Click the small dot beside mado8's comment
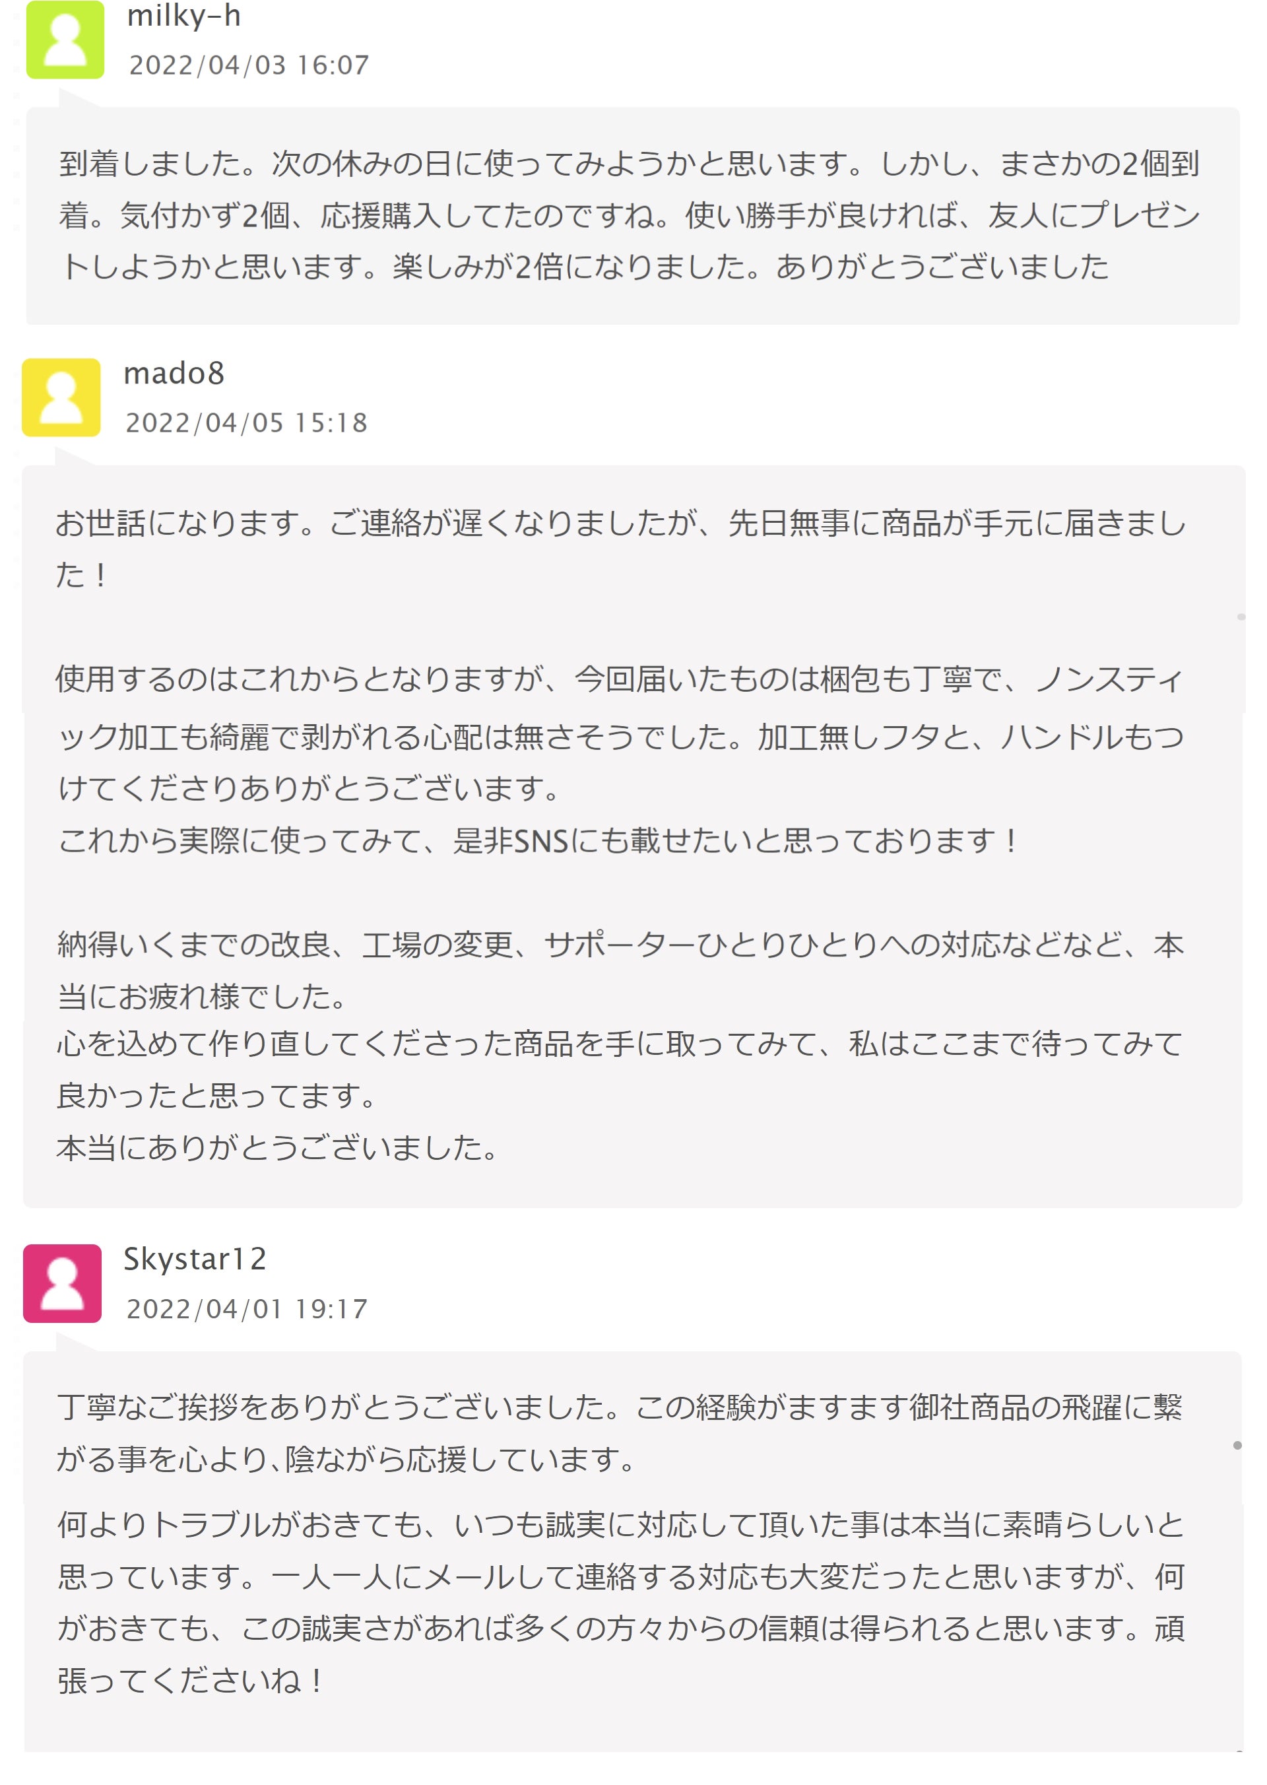This screenshot has height=1785, width=1267. pos(1241,617)
